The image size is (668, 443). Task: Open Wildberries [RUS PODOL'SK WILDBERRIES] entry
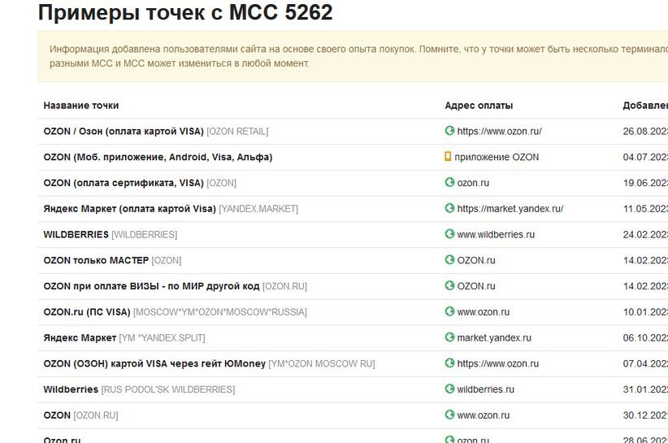coord(71,389)
